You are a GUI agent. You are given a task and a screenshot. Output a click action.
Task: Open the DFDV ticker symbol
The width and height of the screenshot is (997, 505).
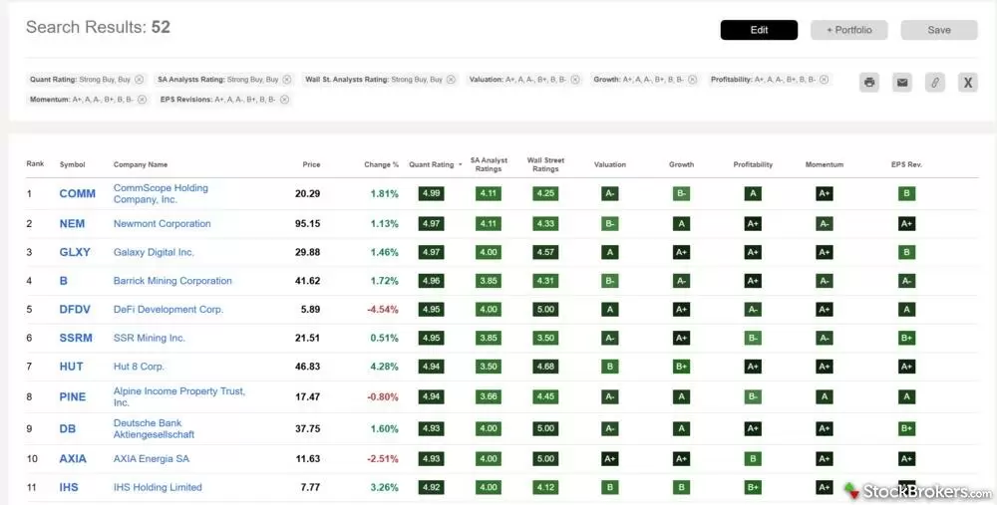tap(75, 310)
